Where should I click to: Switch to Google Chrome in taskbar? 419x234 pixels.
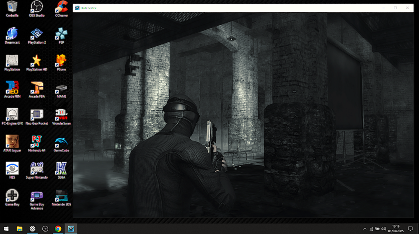pos(58,229)
